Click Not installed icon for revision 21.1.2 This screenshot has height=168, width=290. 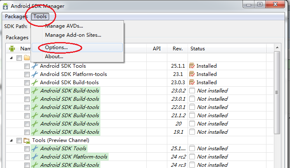pyautogui.click(x=192, y=115)
